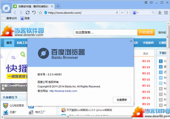Click the 格式工厂 icon
Screen dimensions: 170x119
[x=31, y=113]
